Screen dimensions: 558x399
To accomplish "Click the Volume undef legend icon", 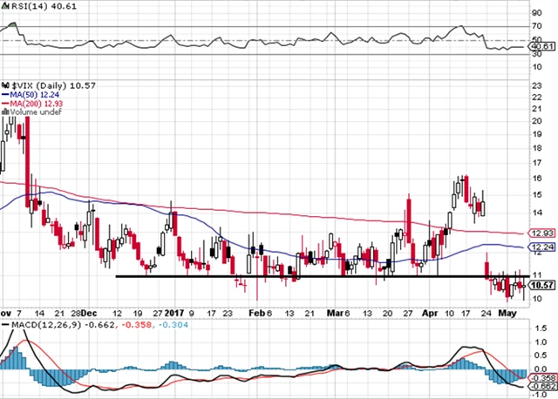I will click(3, 112).
